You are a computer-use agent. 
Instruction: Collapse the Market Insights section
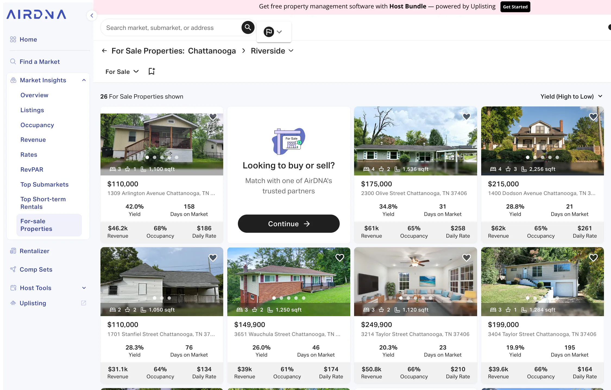click(x=84, y=80)
